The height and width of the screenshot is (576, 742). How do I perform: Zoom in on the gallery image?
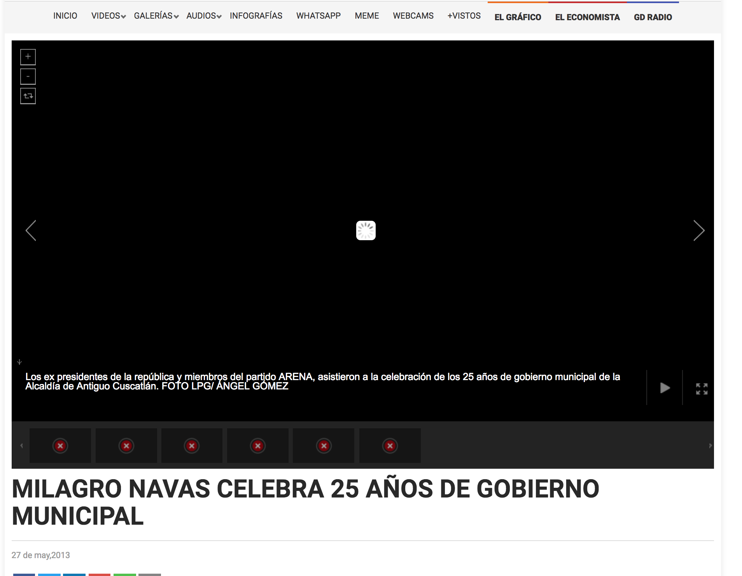click(28, 57)
